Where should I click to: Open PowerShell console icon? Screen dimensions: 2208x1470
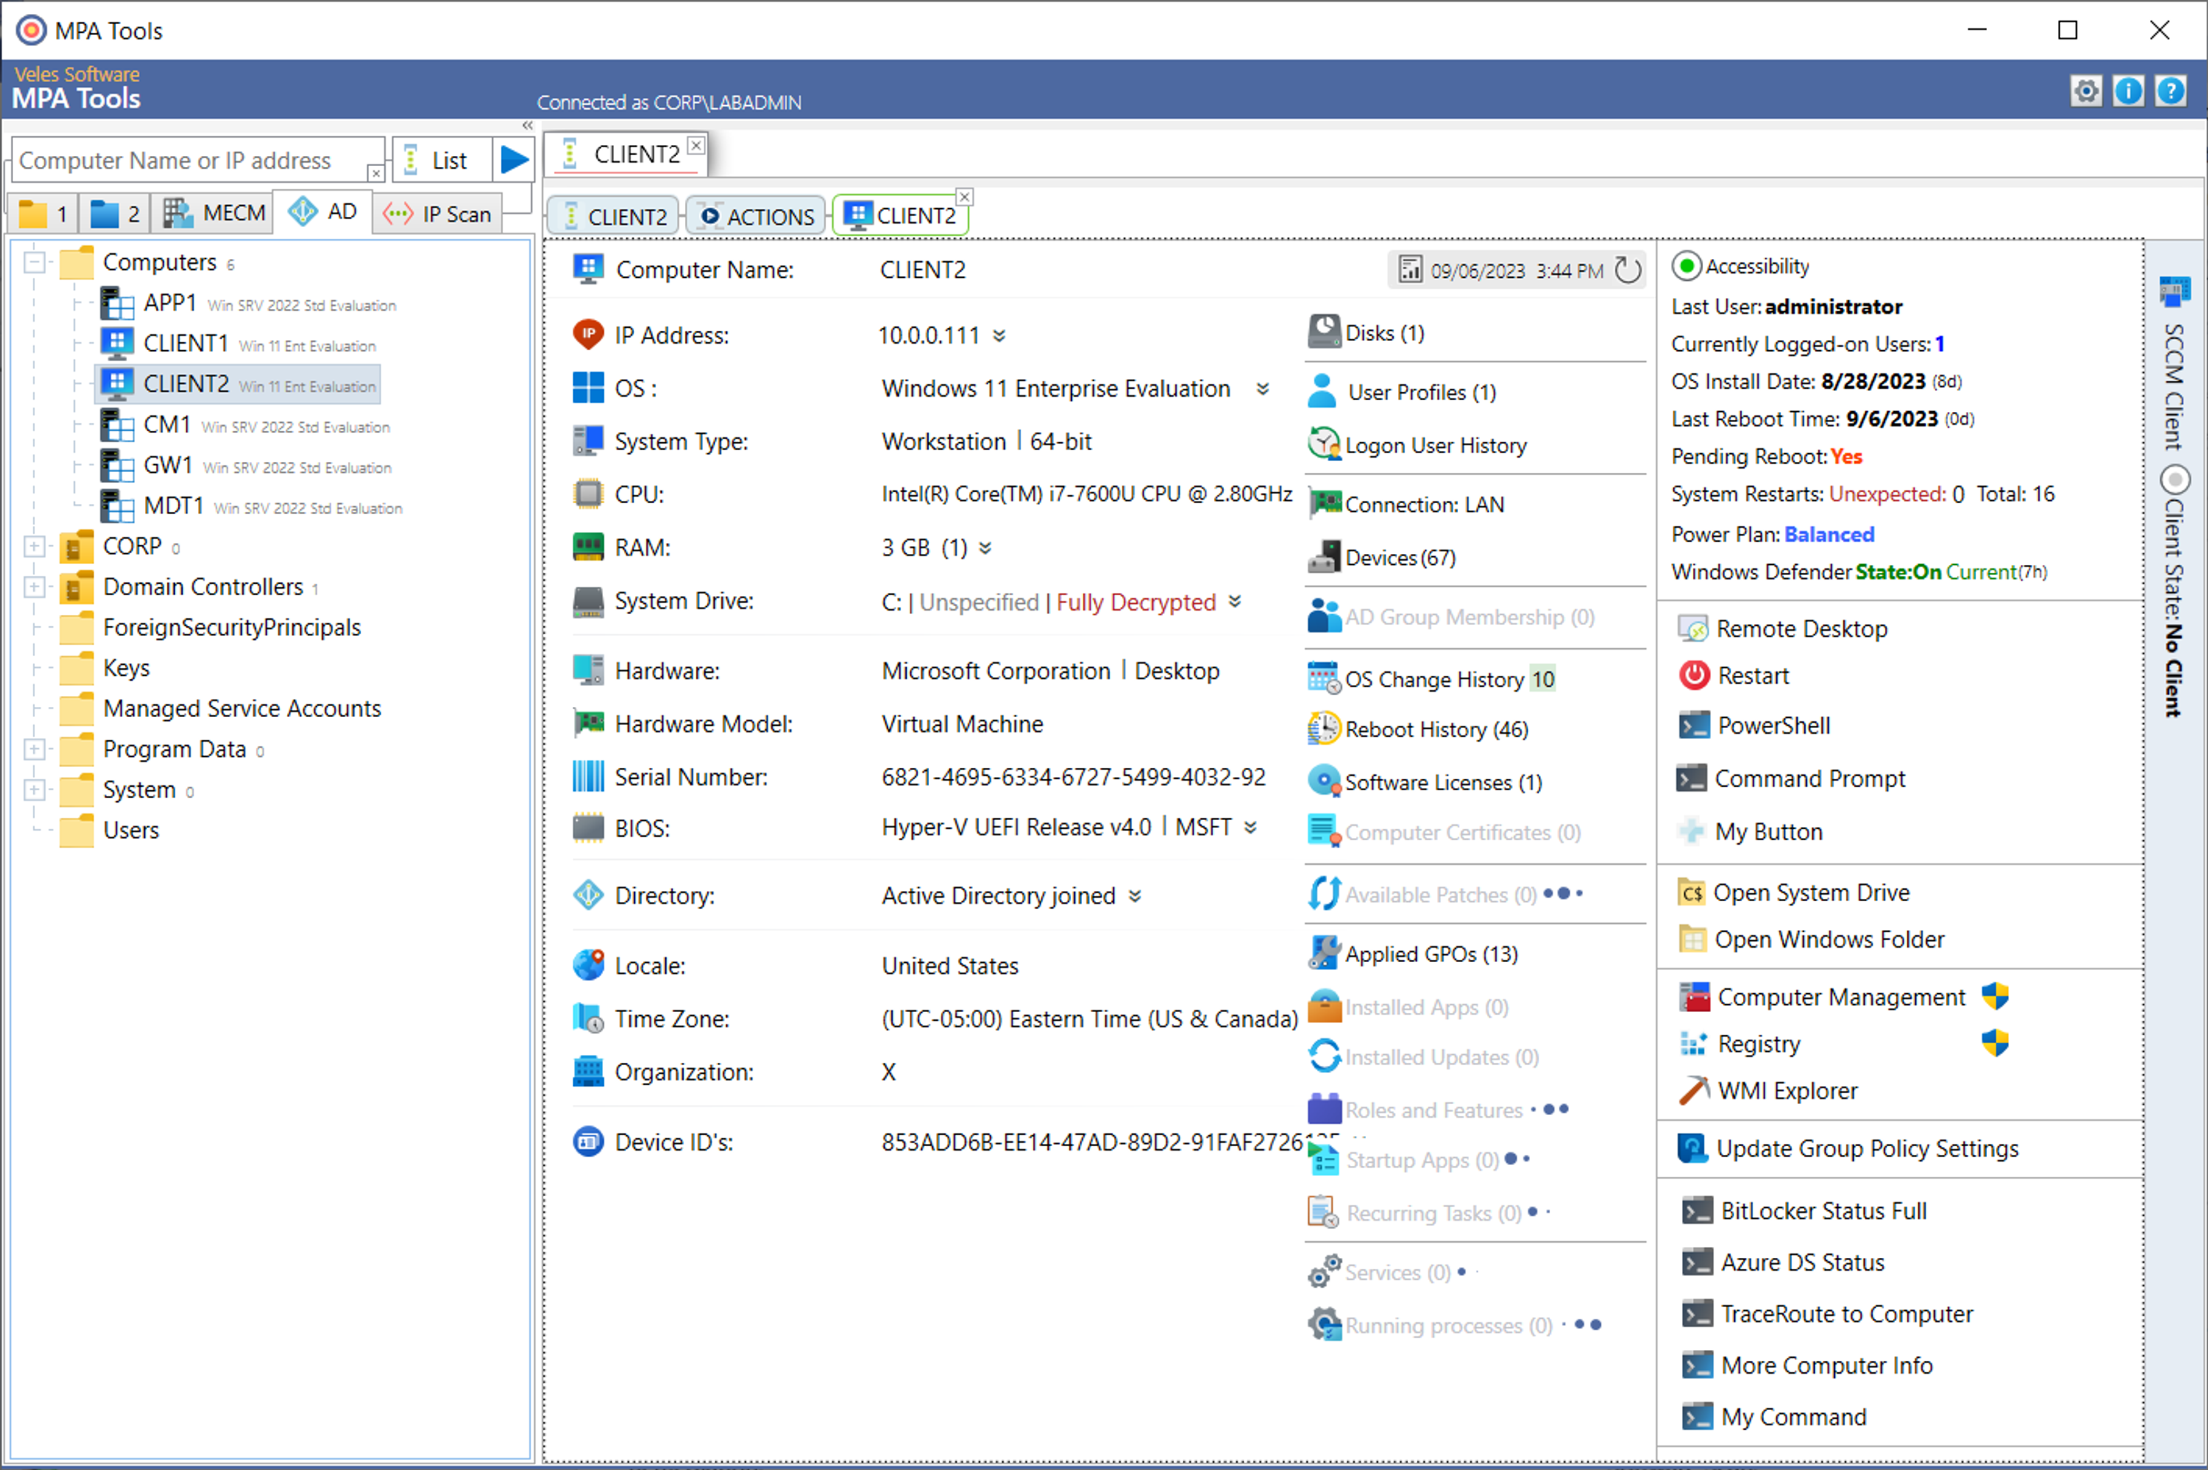coord(1693,725)
